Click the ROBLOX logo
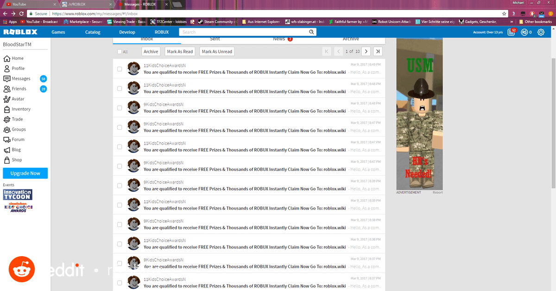This screenshot has width=556, height=291. 19,32
